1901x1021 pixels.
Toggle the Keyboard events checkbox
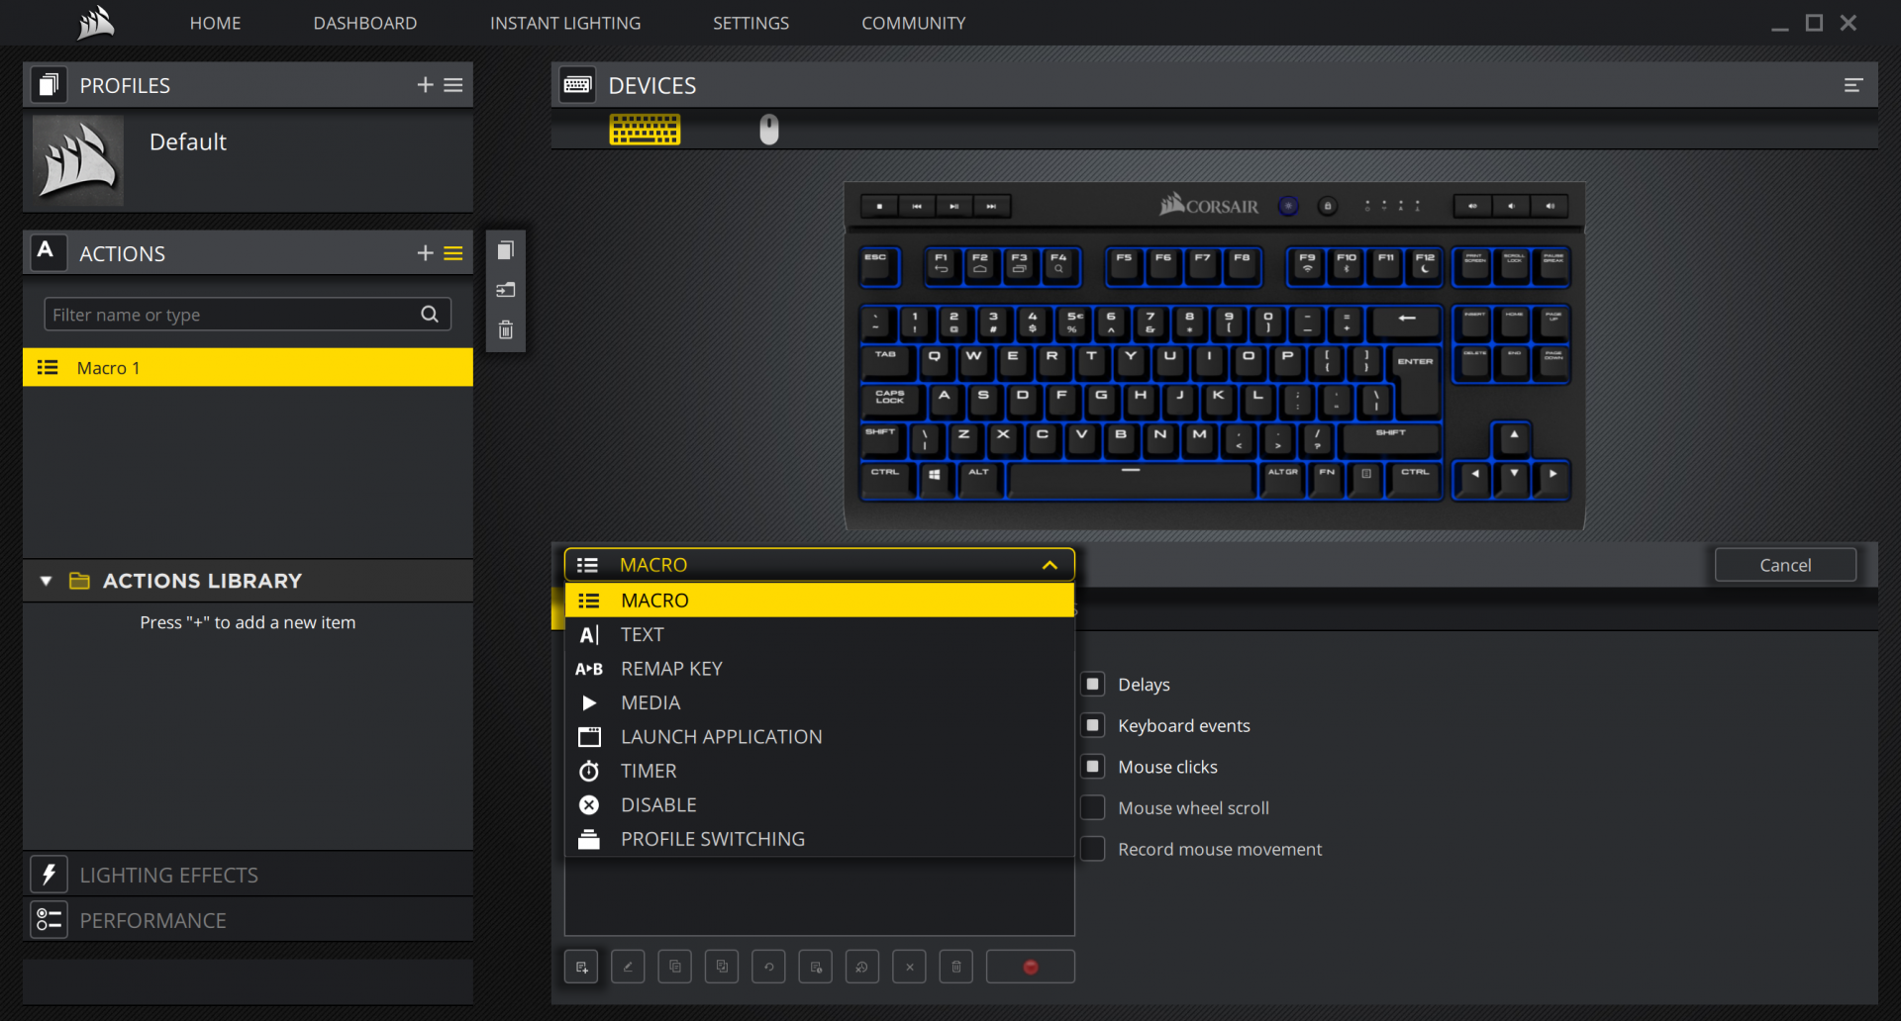[1093, 725]
